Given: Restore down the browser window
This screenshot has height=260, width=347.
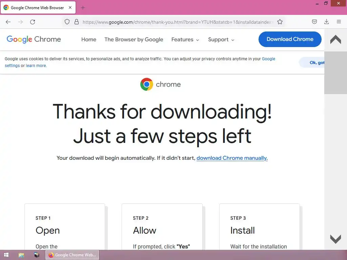Looking at the screenshot, I should click(x=326, y=3).
